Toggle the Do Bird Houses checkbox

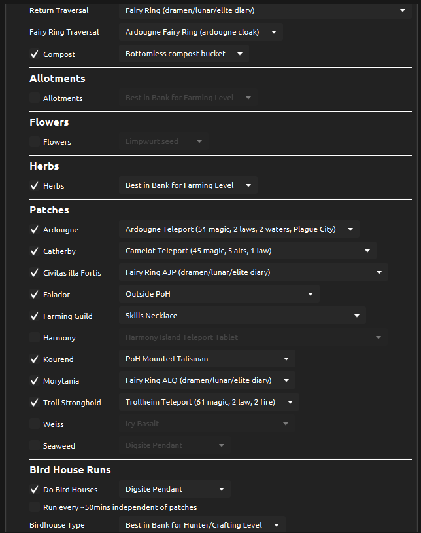35,490
